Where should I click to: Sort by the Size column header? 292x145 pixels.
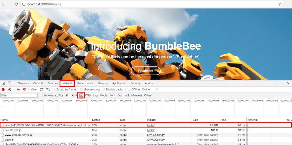205,120
